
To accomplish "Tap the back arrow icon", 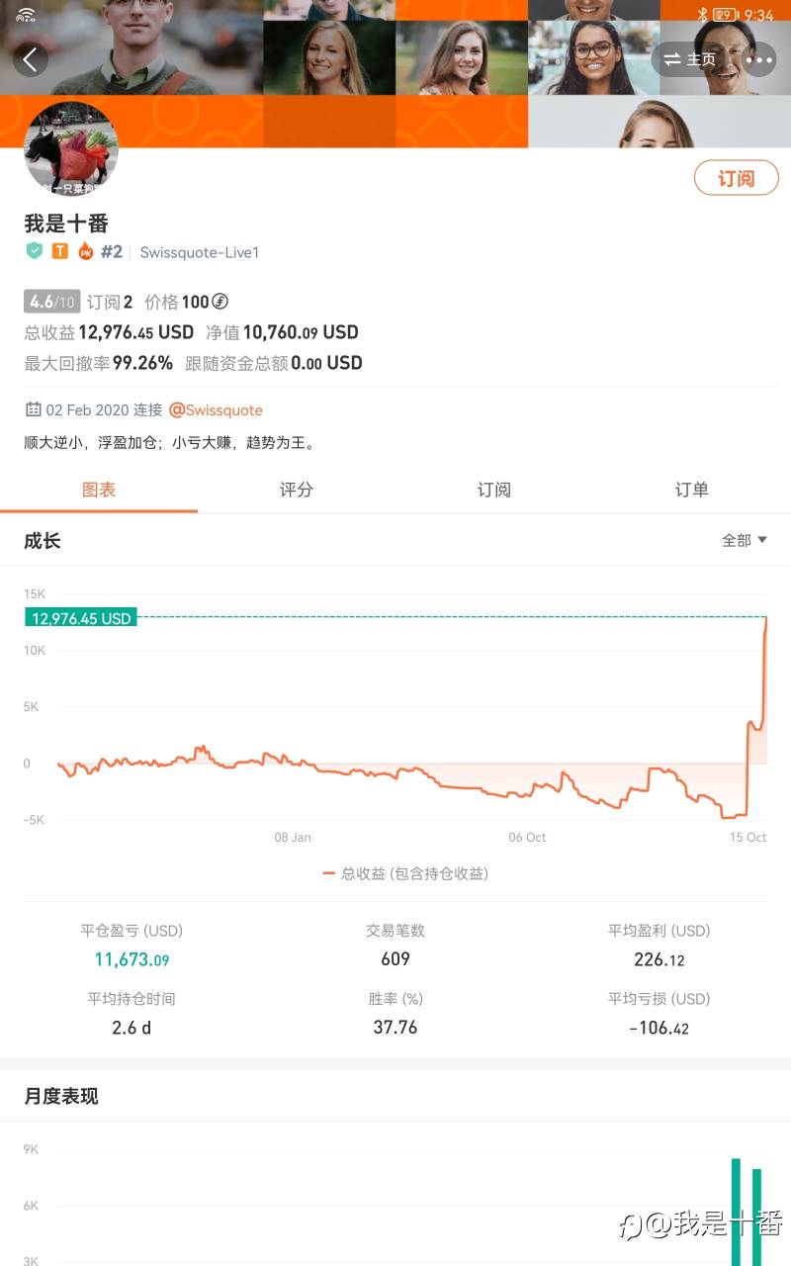I will click(31, 59).
